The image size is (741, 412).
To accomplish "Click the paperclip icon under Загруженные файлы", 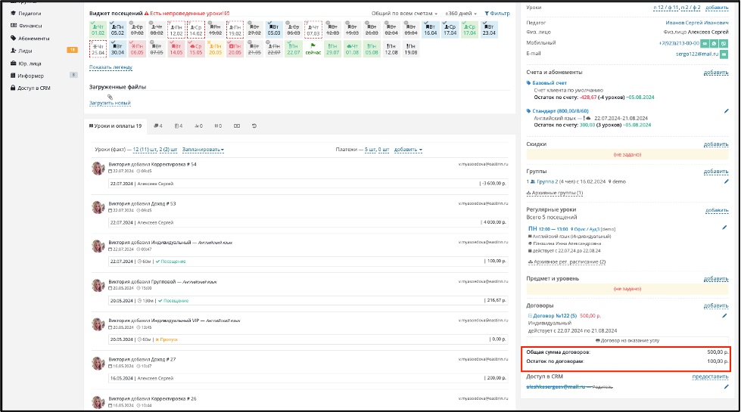I will 110,97.
